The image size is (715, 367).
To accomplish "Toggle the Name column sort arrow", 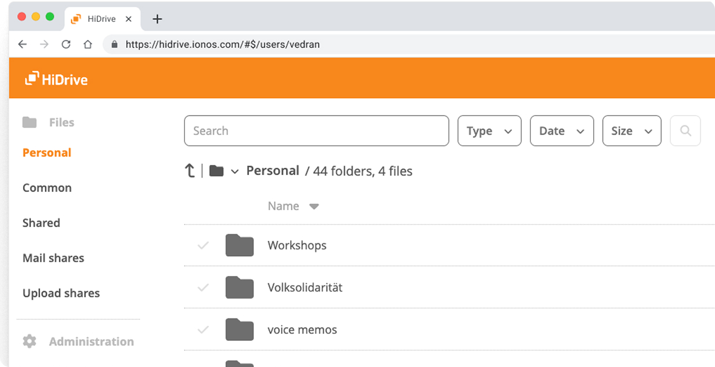I will [x=314, y=207].
